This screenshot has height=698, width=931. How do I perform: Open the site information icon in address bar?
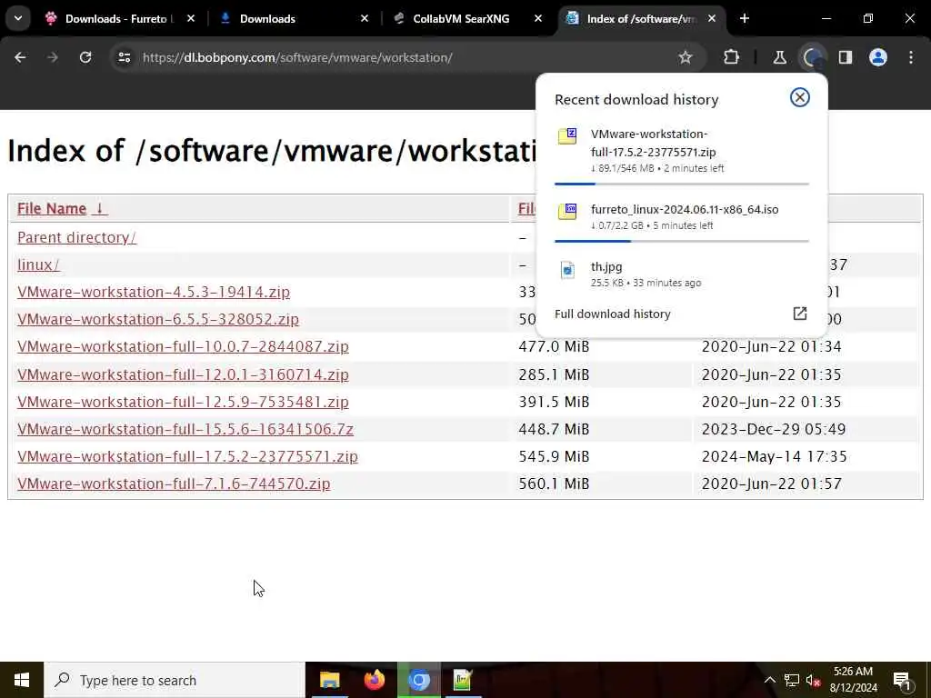click(124, 57)
